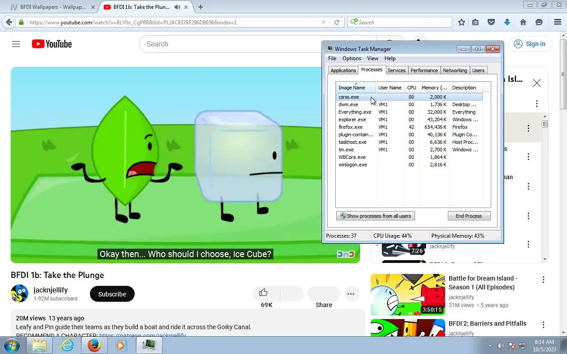Click Firefox search box field
The width and height of the screenshot is (567, 354).
400,22
